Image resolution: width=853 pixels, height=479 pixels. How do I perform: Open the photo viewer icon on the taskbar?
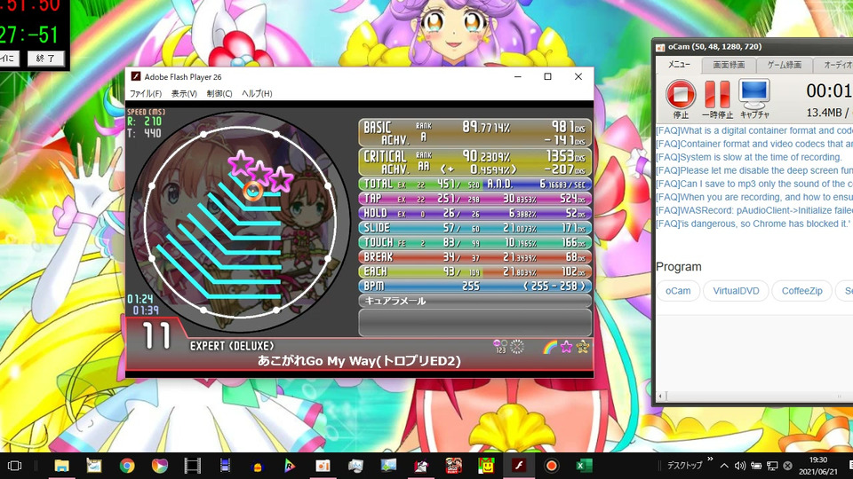[x=388, y=466]
